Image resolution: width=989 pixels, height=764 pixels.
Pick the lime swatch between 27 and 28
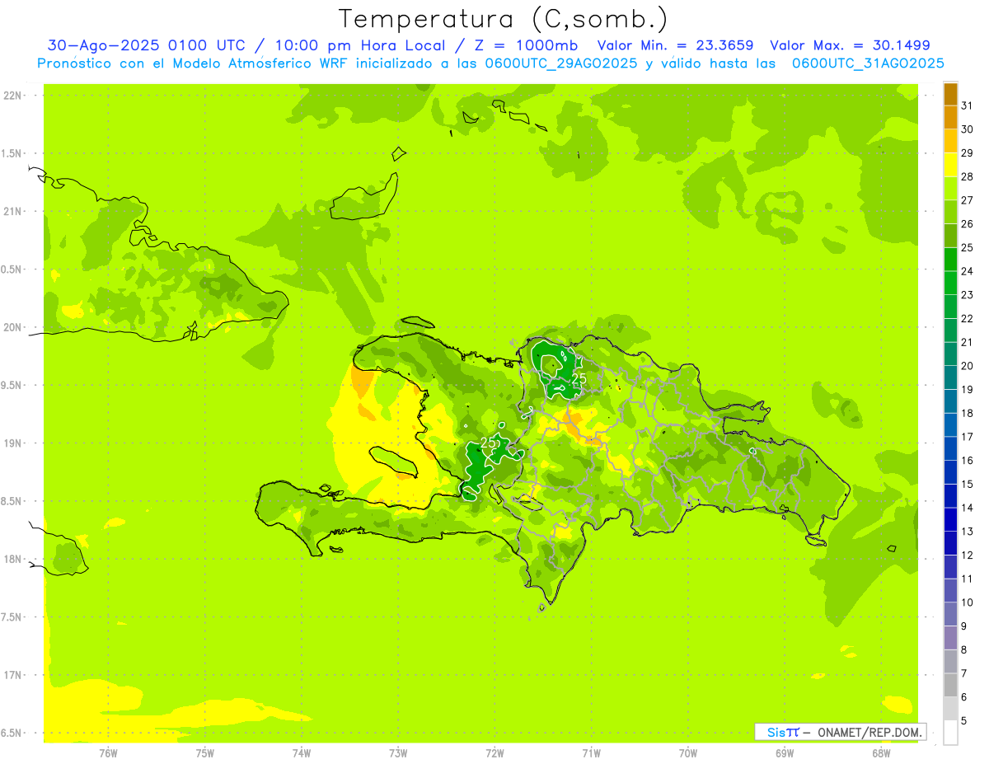(x=950, y=189)
